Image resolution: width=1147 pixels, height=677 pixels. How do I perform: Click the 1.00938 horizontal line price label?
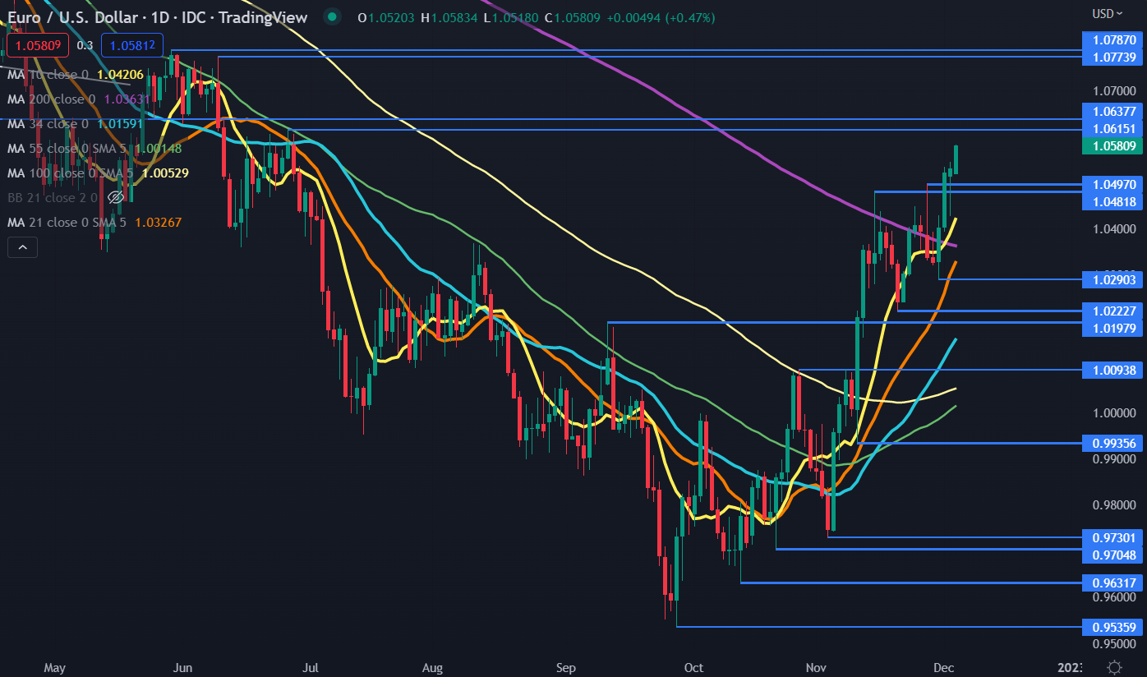(1113, 370)
